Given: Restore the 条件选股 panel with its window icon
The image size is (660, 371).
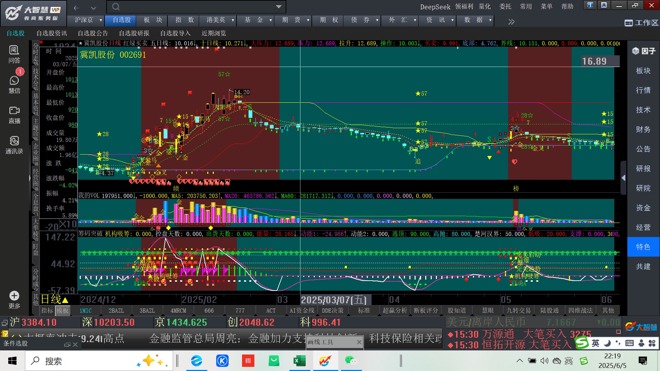Looking at the screenshot, I should [x=67, y=345].
